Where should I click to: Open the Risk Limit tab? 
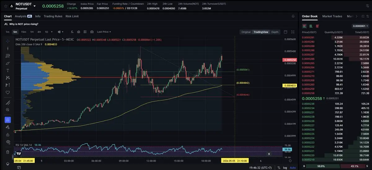tap(72, 16)
